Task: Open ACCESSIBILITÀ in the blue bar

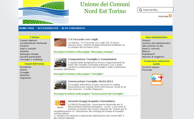Action: (x=48, y=28)
